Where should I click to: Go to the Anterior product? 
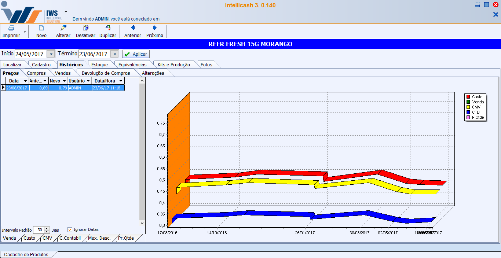[x=133, y=32]
